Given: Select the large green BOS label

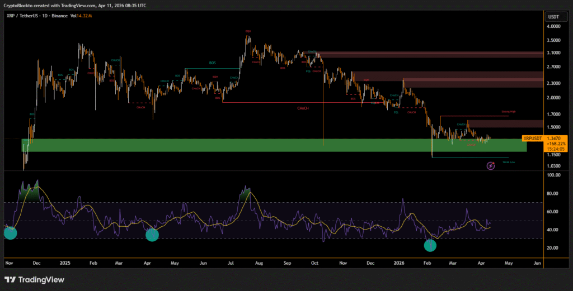Looking at the screenshot, I should click(x=212, y=64).
